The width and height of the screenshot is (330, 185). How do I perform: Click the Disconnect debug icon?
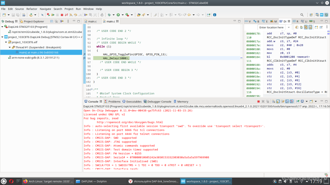[x=66, y=15]
